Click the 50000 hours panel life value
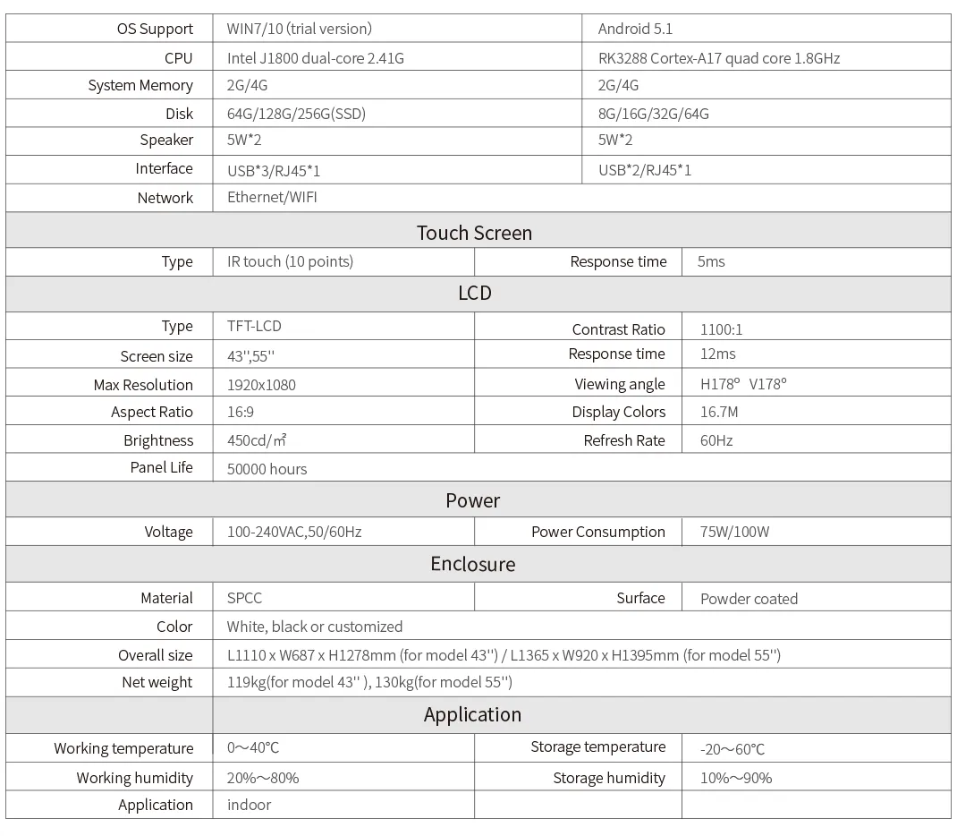Image resolution: width=957 pixels, height=836 pixels. tap(267, 468)
